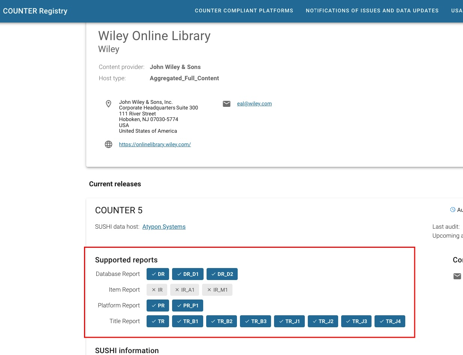Toggle the IR report support badge

pyautogui.click(x=157, y=289)
